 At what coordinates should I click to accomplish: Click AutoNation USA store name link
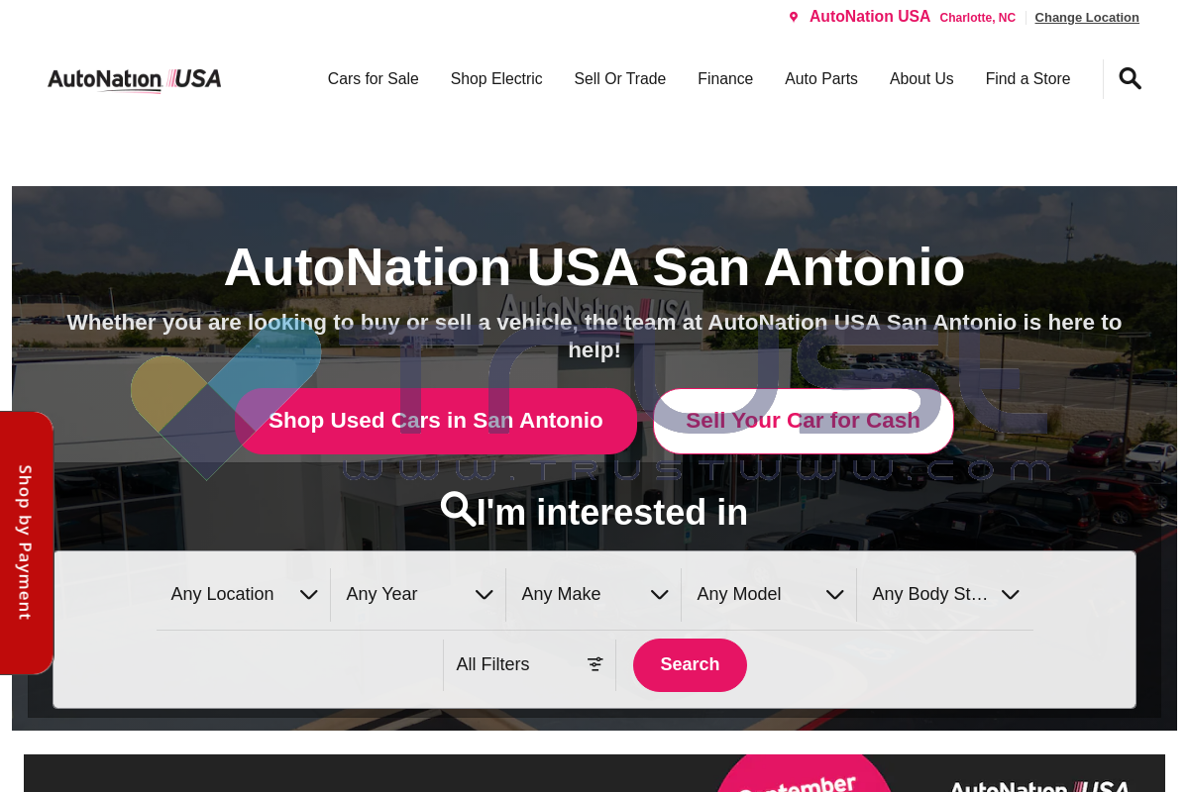[x=870, y=17]
